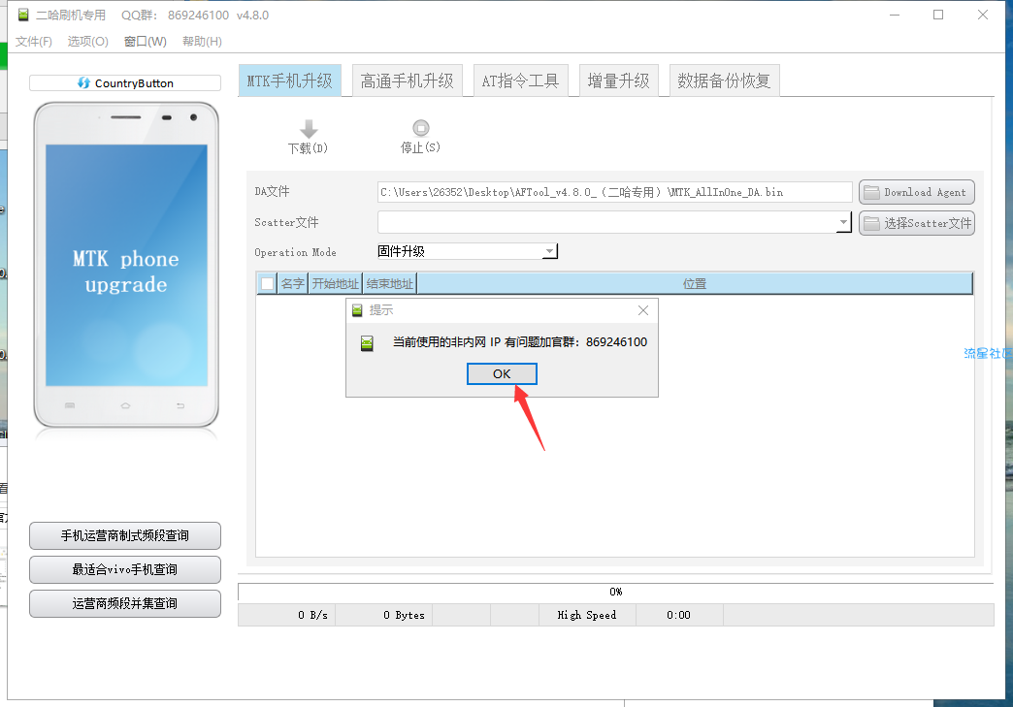Close the main application window
The width and height of the screenshot is (1013, 707).
pyautogui.click(x=983, y=15)
